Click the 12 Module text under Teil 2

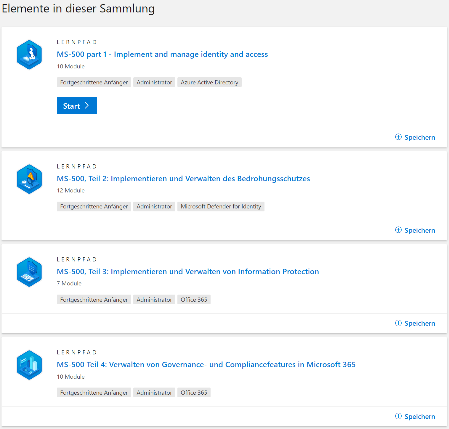coord(70,190)
